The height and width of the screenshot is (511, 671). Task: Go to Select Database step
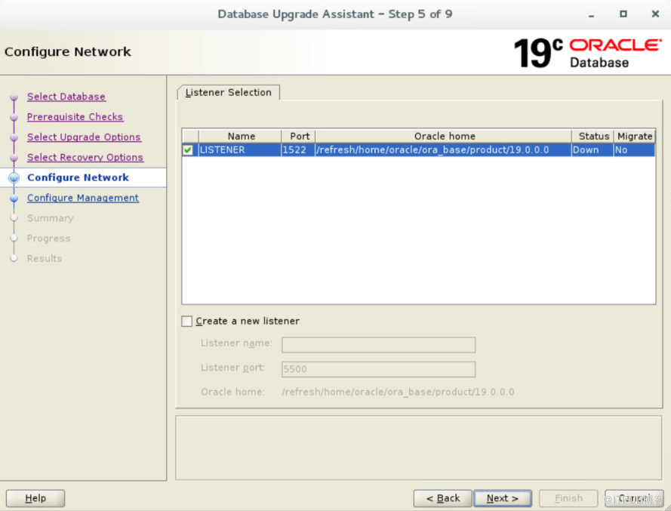66,97
